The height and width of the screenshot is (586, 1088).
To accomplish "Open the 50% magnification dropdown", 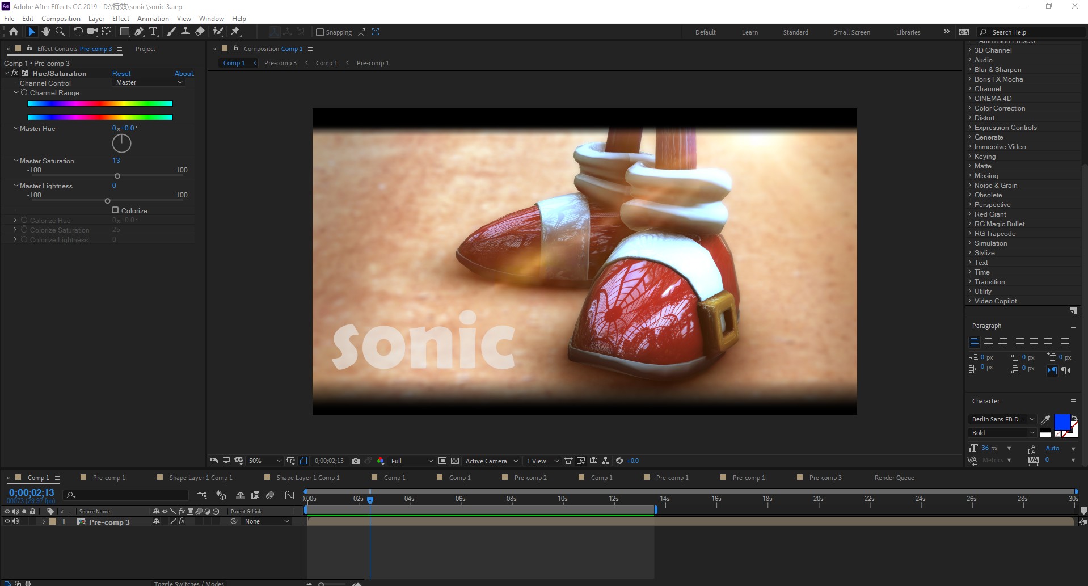I will pos(264,461).
